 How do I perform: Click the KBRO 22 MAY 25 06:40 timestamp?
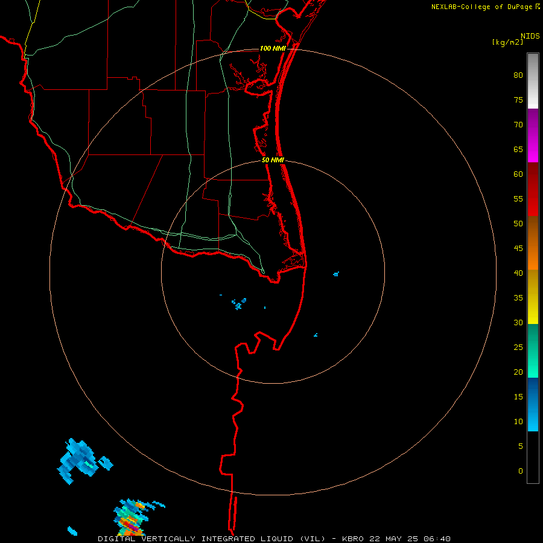(396, 539)
